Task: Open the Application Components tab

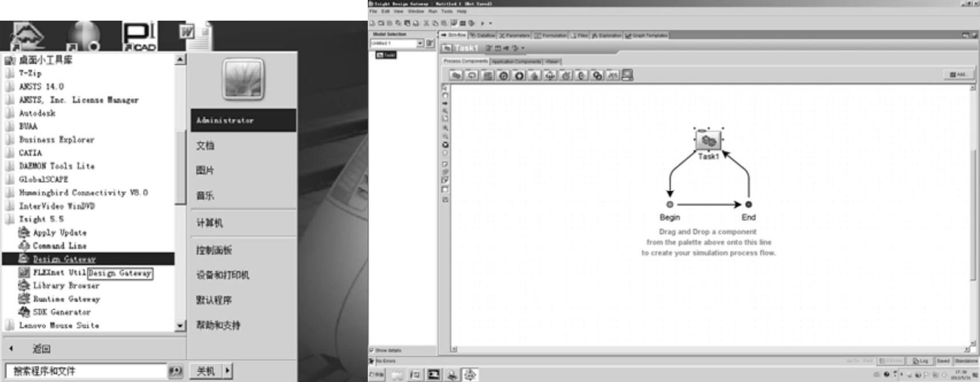Action: (516, 61)
